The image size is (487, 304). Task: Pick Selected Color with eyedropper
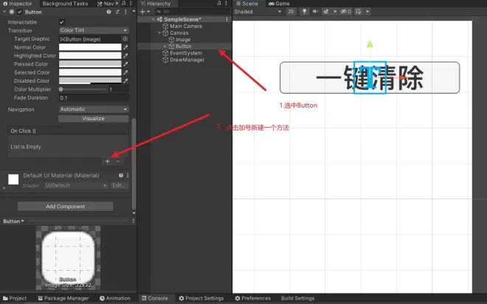pos(125,72)
